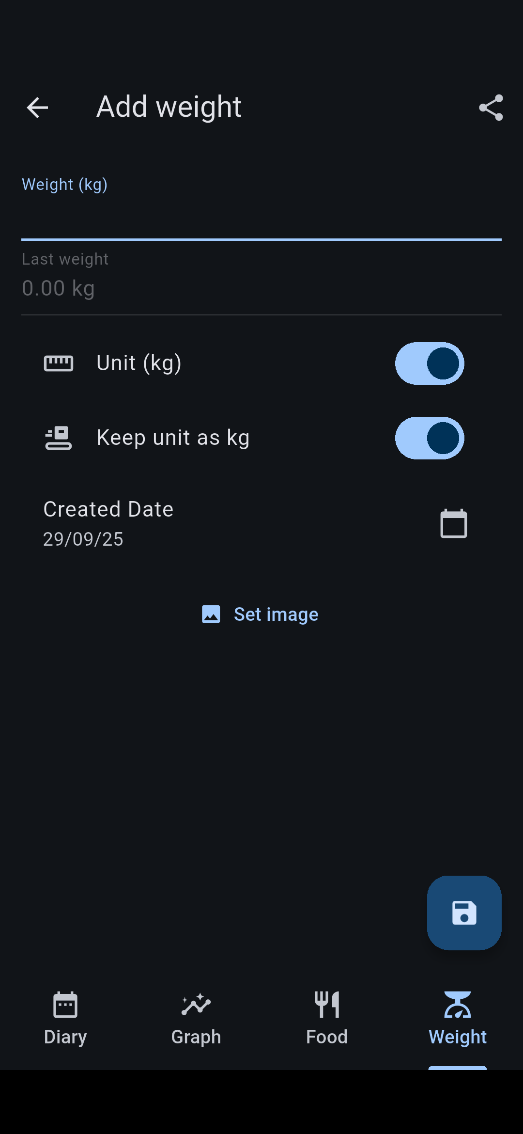Disable the Keep unit as kg switch
The height and width of the screenshot is (1134, 523).
[430, 438]
